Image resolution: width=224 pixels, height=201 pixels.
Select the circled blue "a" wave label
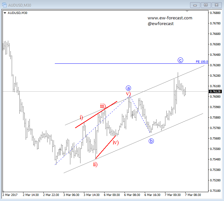(x=128, y=88)
